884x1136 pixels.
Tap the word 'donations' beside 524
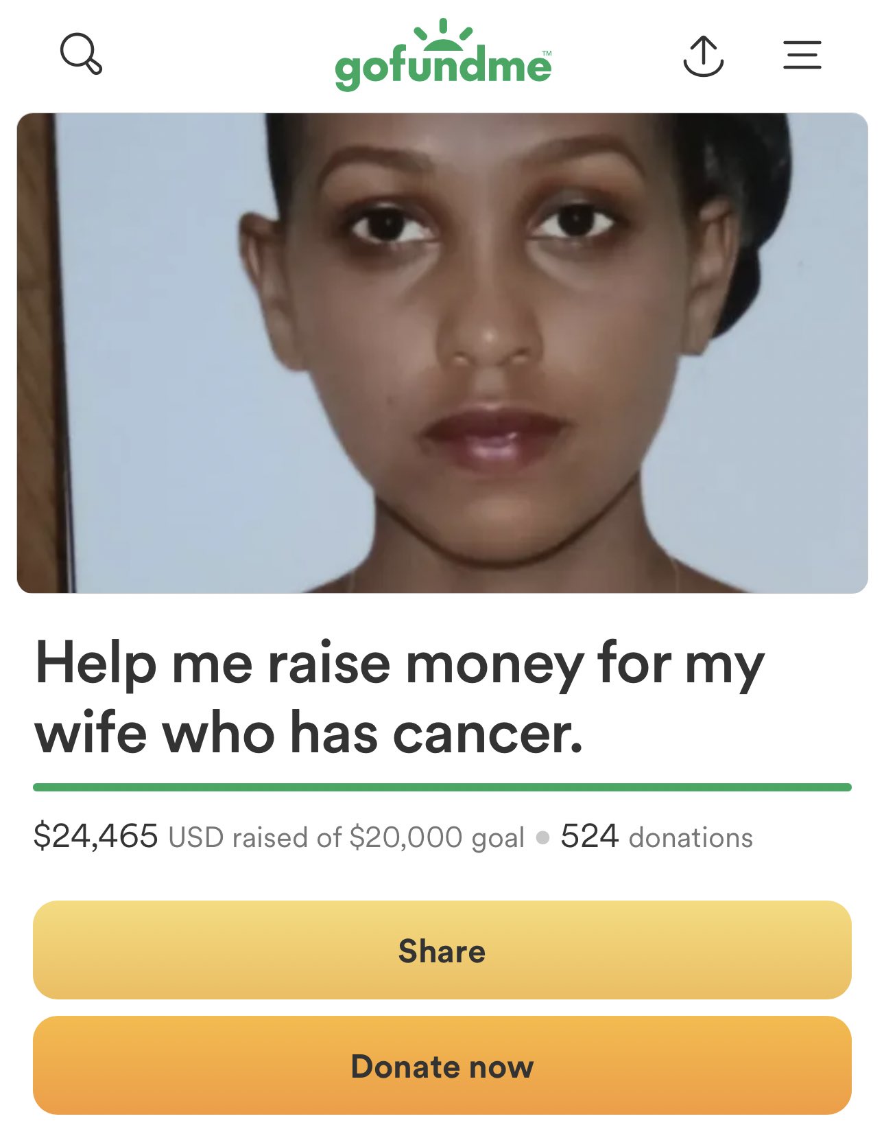coord(691,837)
